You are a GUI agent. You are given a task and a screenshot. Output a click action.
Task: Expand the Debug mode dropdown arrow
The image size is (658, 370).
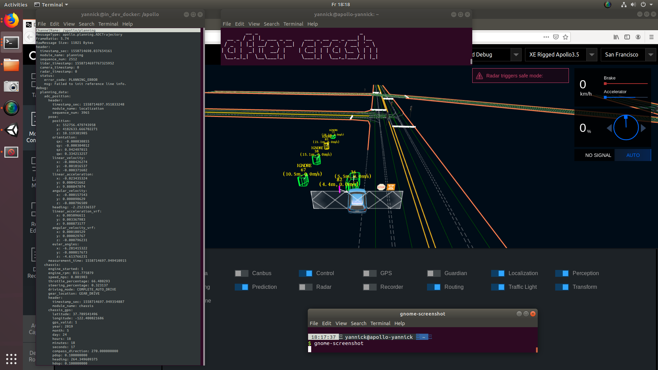pyautogui.click(x=516, y=55)
